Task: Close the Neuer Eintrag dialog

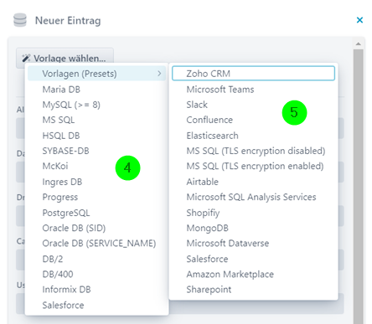Action: tap(359, 20)
